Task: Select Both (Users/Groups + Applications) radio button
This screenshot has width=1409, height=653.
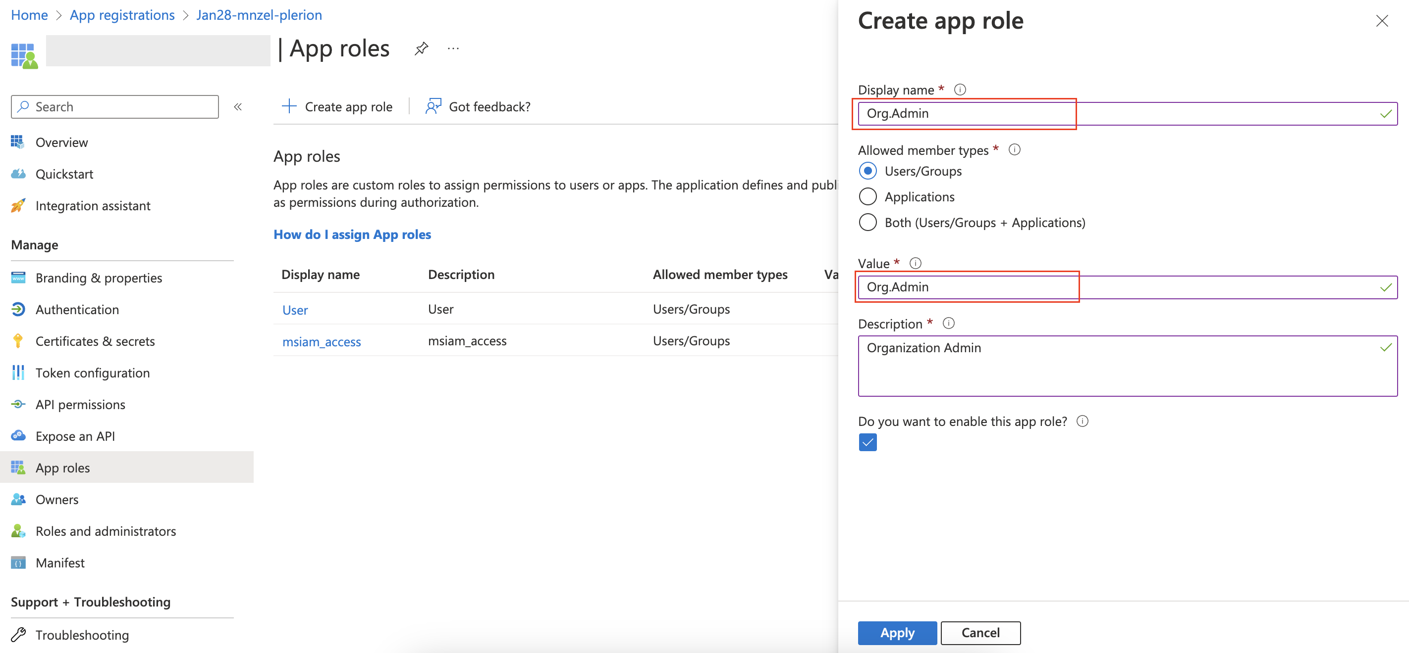Action: (867, 222)
